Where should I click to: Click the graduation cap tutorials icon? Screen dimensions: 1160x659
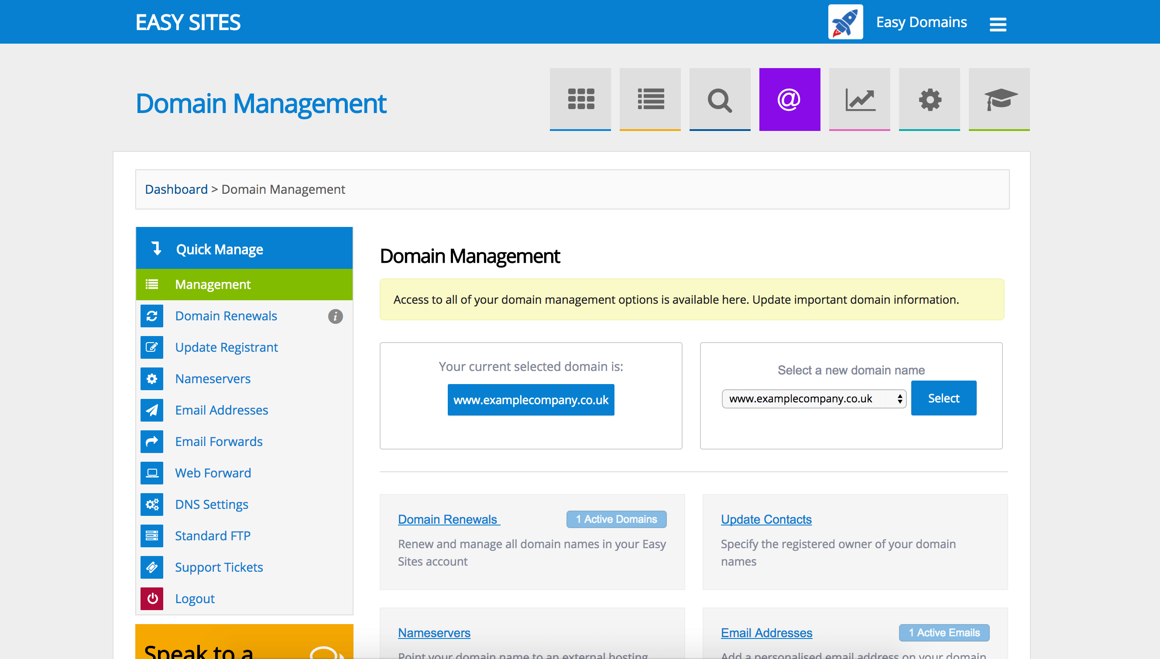pos(999,99)
